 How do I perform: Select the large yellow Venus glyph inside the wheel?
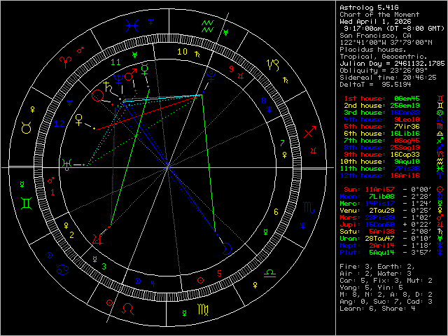coord(78,120)
